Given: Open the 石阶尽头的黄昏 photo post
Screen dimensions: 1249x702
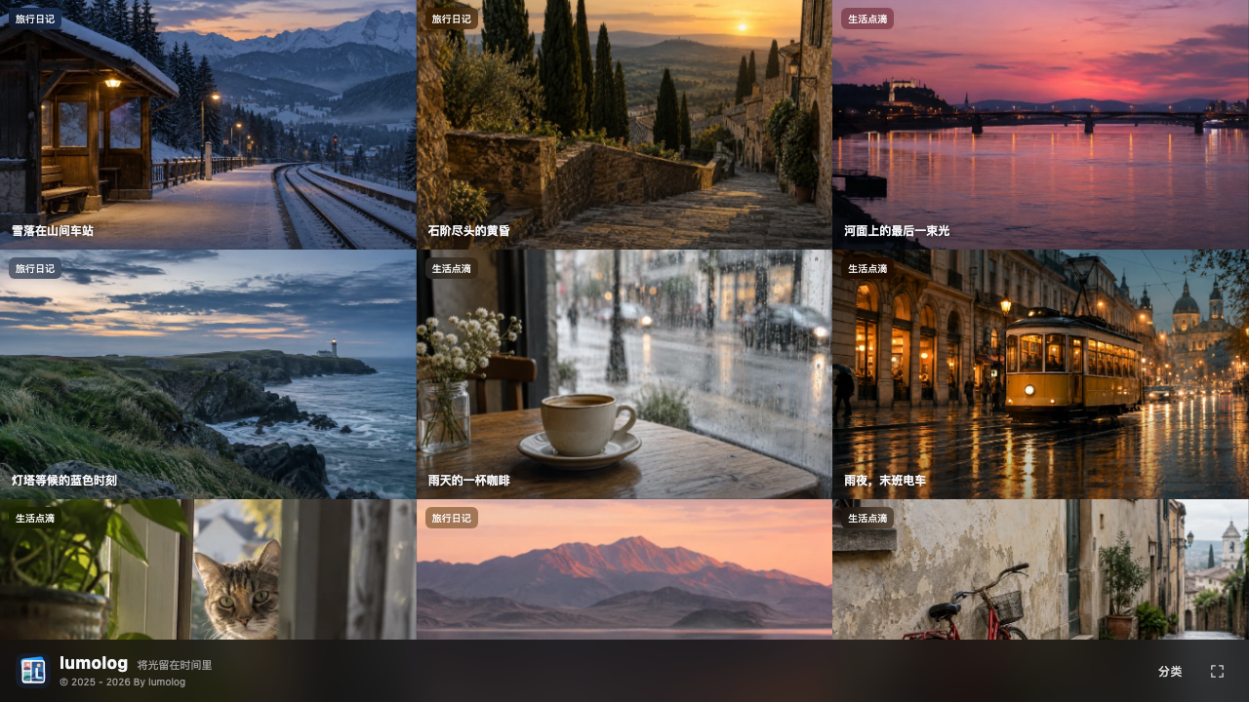Looking at the screenshot, I should (624, 125).
